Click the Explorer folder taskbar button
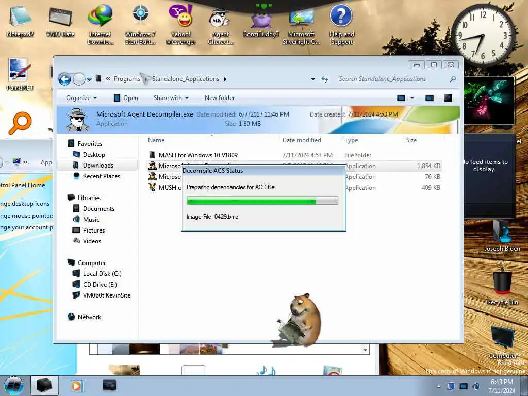The width and height of the screenshot is (528, 396). (x=44, y=386)
